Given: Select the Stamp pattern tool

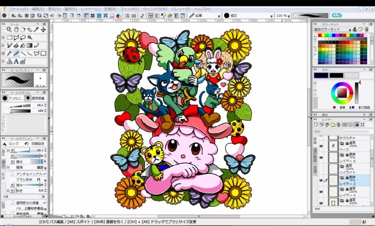Looking at the screenshot, I should point(9,61).
